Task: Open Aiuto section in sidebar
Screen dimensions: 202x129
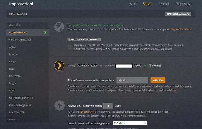Action: point(28,119)
